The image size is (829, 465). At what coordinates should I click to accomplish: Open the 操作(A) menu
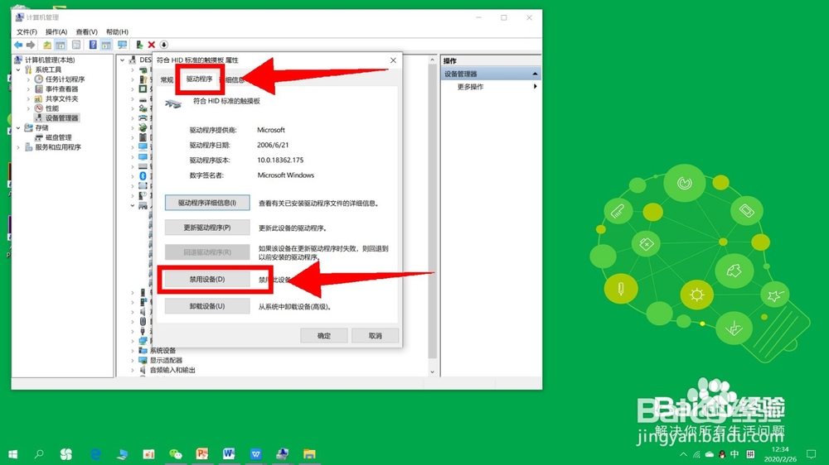(56, 31)
